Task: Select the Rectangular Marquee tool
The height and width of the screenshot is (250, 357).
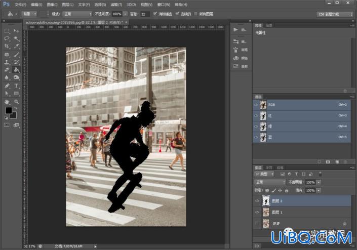Action: [7, 30]
